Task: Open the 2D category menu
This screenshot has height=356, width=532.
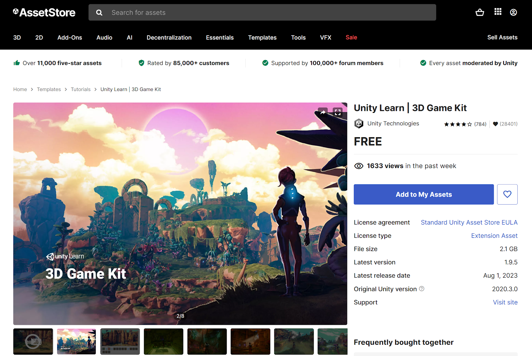Action: (39, 38)
